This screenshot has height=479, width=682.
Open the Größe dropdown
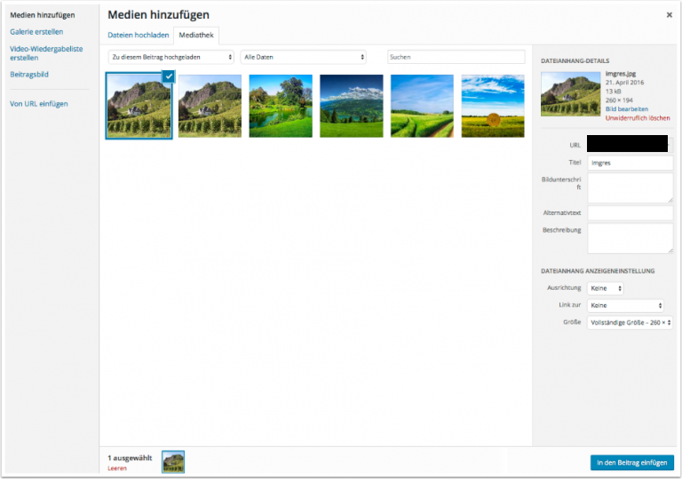[630, 323]
